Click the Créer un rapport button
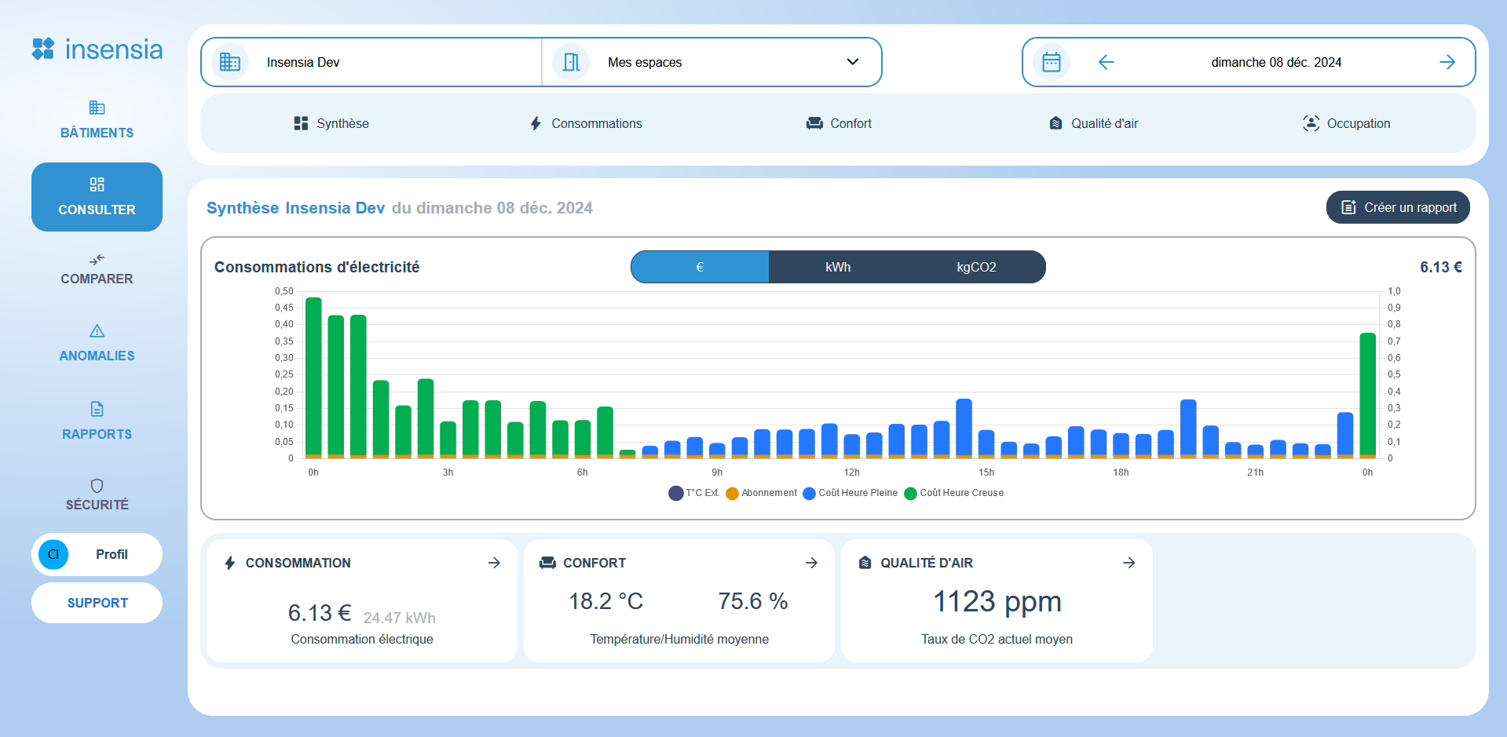 coord(1398,207)
